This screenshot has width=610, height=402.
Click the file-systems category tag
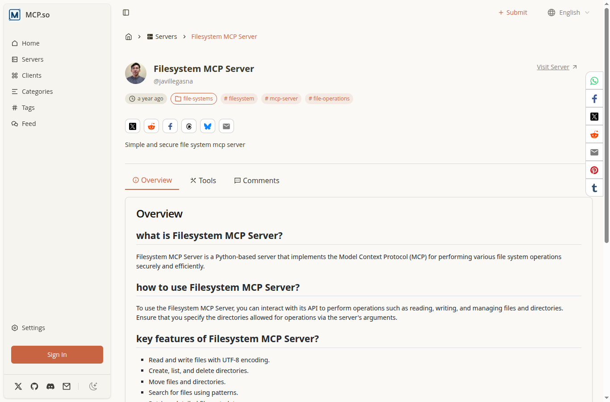coord(194,99)
